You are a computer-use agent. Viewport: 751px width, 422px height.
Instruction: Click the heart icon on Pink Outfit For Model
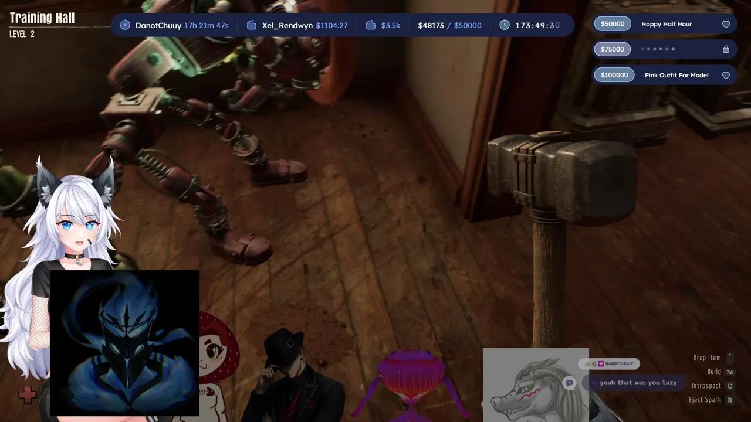726,75
